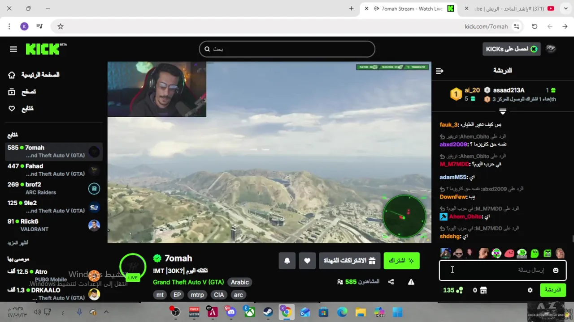Open Chrome media controls icon
The width and height of the screenshot is (574, 322).
click(39, 26)
